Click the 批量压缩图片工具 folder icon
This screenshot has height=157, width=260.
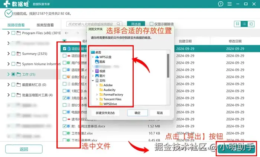click(x=19, y=95)
